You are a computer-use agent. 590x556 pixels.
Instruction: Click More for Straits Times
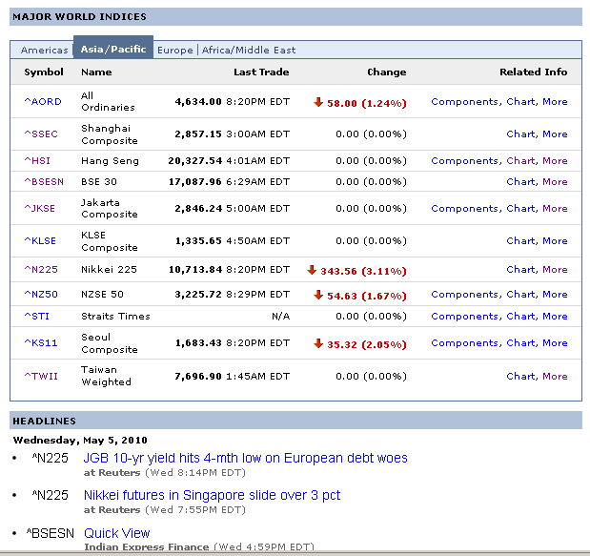pyautogui.click(x=555, y=317)
